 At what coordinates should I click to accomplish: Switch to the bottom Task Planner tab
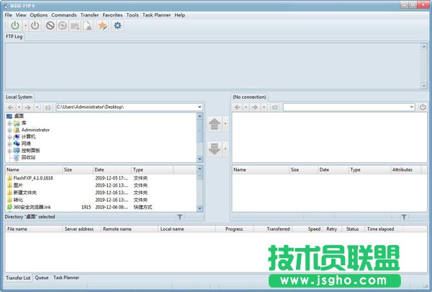point(66,277)
